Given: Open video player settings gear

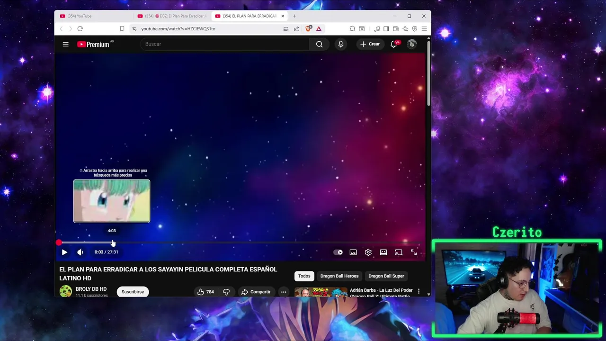Looking at the screenshot, I should point(368,252).
